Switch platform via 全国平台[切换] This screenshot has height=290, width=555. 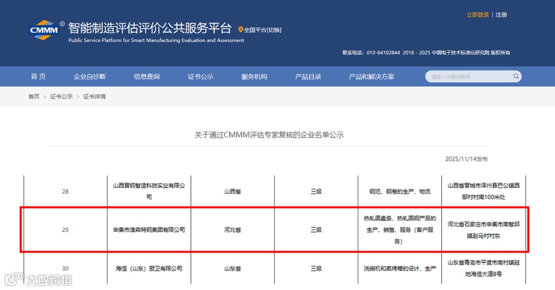tap(262, 30)
